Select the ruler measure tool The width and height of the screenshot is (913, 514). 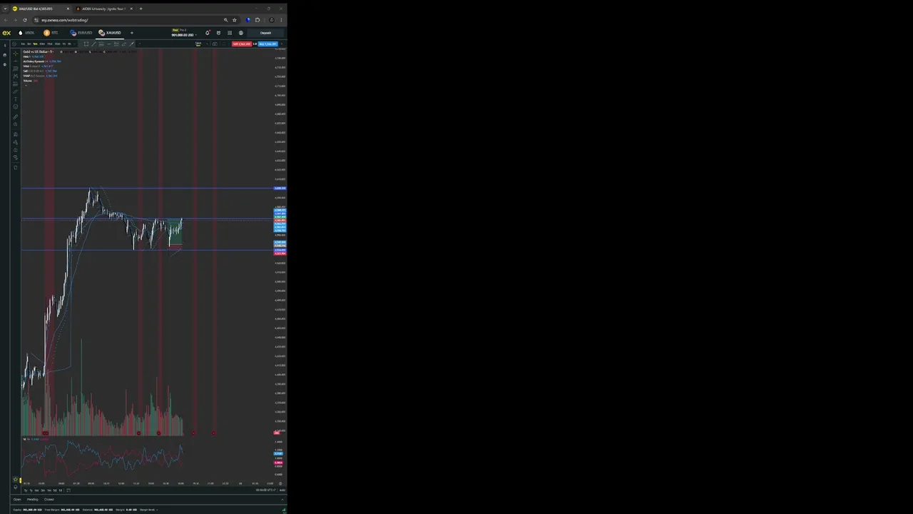click(16, 117)
